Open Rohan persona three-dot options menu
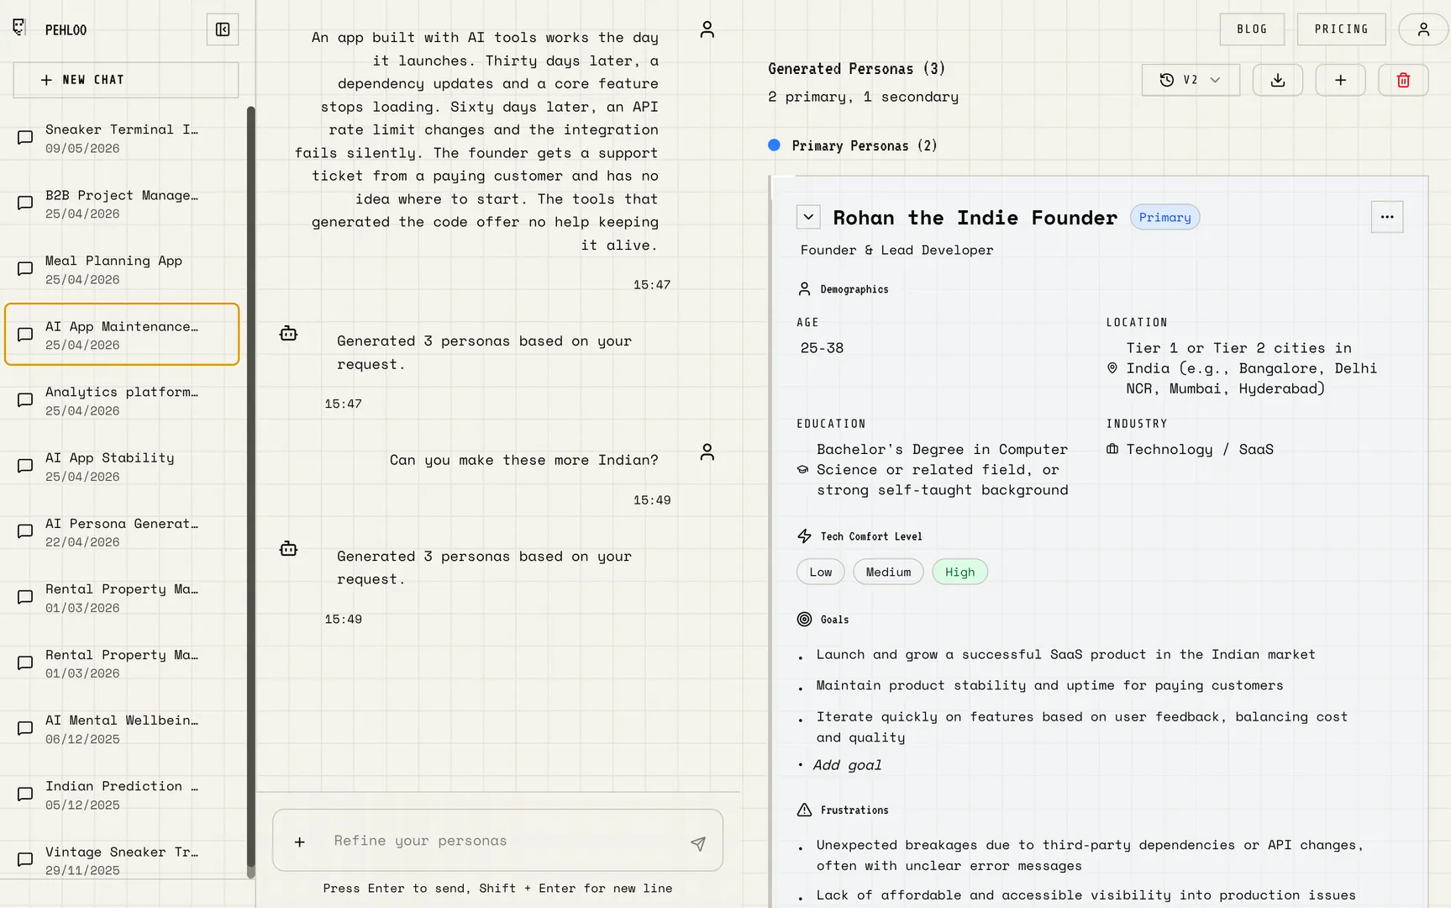Viewport: 1451px width, 908px height. [x=1387, y=217]
